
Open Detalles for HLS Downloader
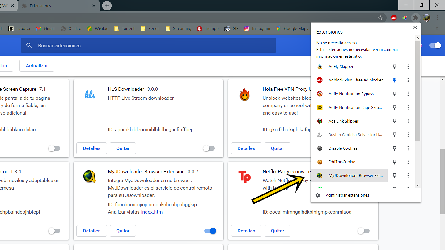[91, 148]
